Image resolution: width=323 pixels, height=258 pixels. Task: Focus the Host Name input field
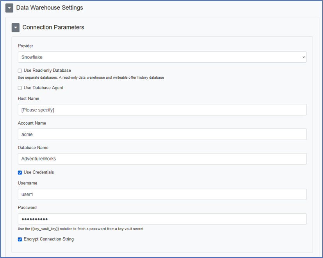(162, 110)
